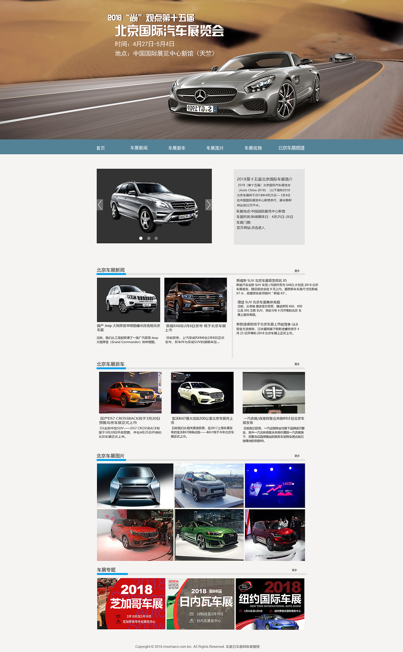Click 更多 in the 北京车展新车 section
403x652 pixels.
click(x=297, y=364)
